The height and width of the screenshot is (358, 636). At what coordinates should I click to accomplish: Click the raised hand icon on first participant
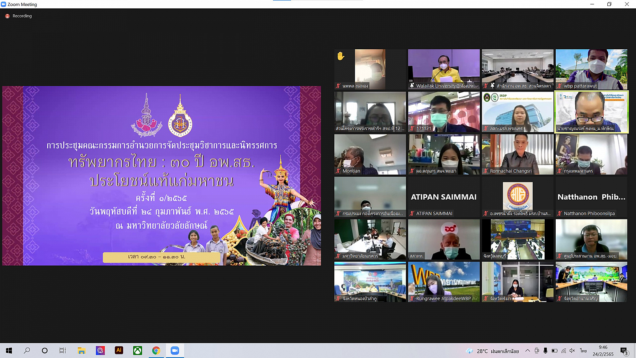[x=341, y=56]
